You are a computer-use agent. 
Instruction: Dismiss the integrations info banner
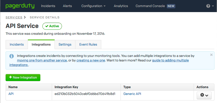coord(211,55)
